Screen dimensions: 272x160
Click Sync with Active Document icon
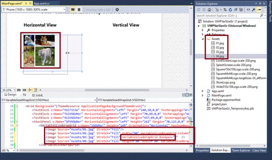click(225, 10)
